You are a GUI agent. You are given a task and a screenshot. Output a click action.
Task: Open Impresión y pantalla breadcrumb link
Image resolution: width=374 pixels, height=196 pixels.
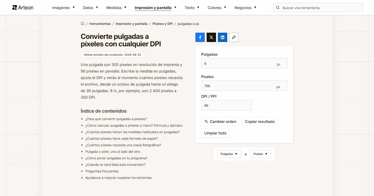(x=132, y=24)
